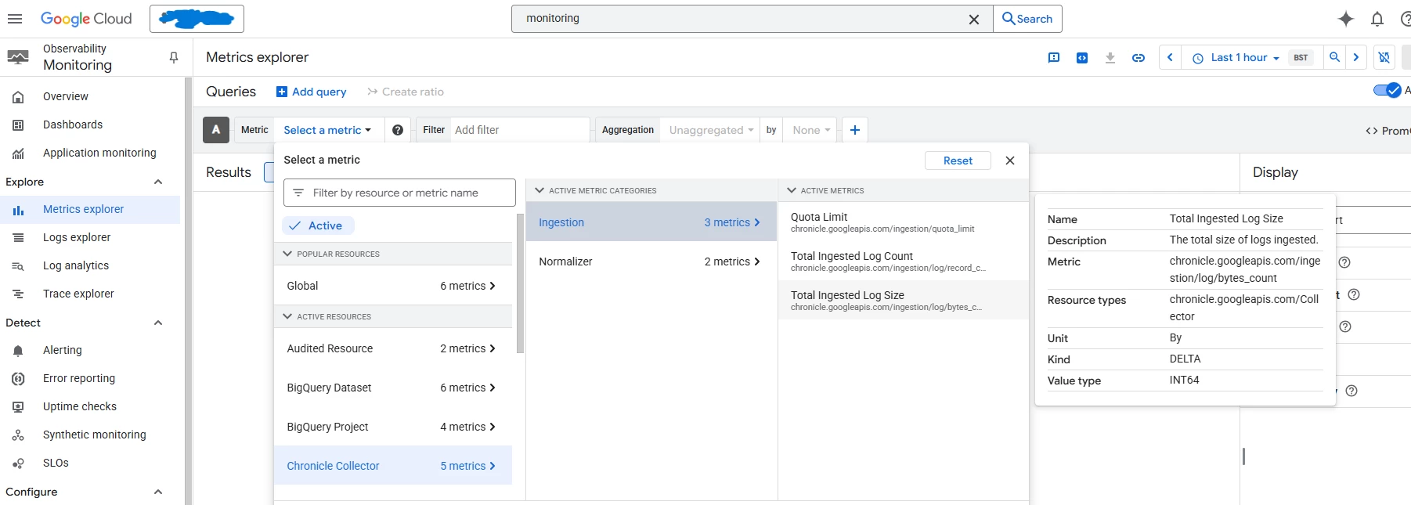Open SLOs page

click(x=90, y=463)
